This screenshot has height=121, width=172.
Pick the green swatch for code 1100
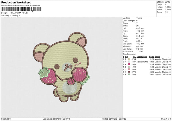click(129, 67)
